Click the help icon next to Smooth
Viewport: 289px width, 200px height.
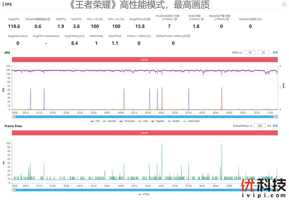tap(48, 19)
